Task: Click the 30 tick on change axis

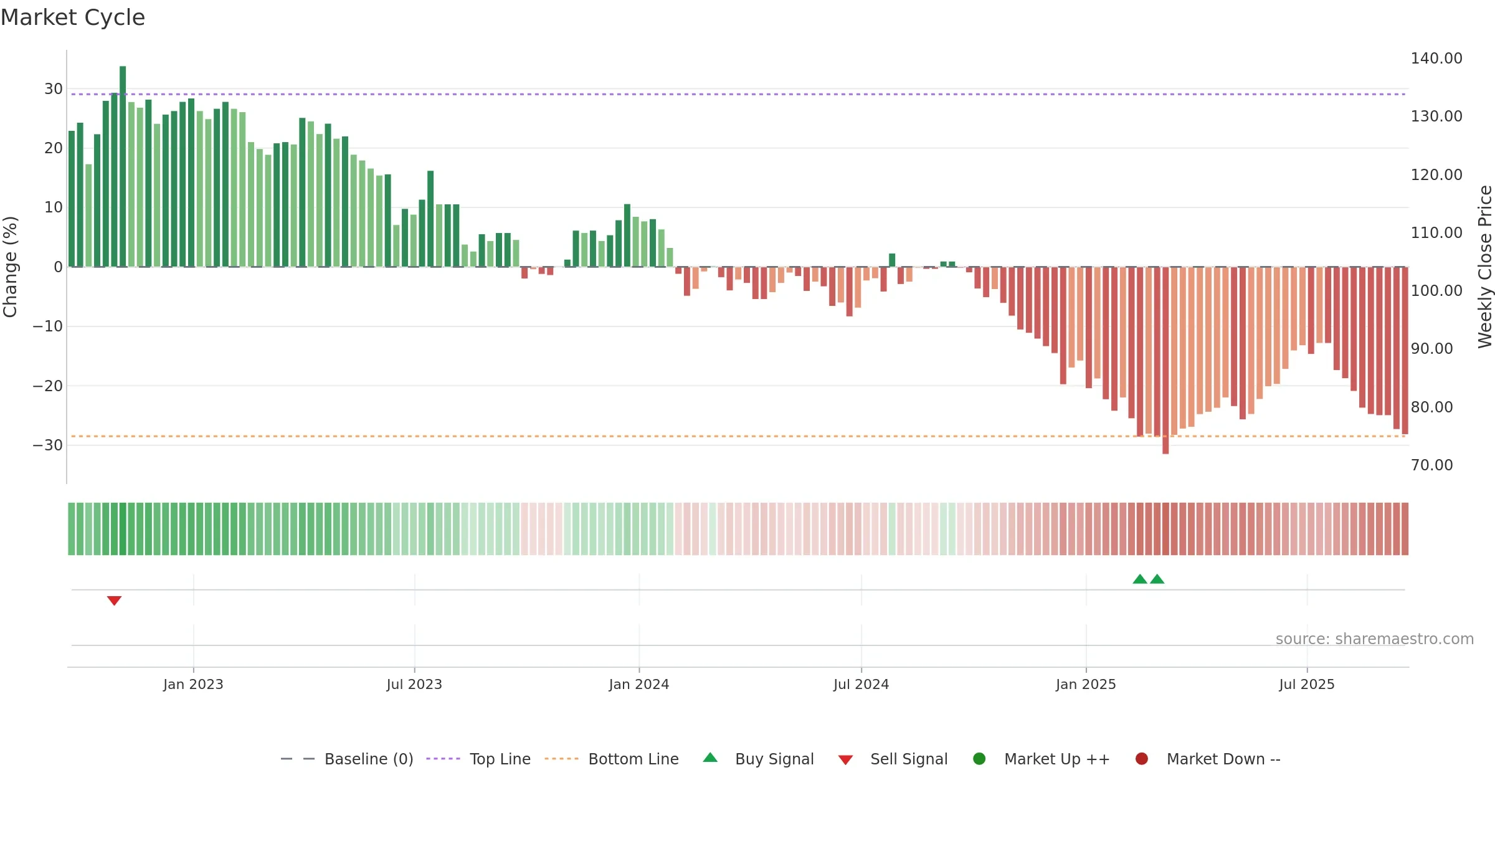Action: (54, 88)
